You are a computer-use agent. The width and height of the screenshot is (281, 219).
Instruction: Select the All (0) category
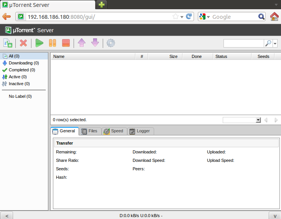point(24,56)
